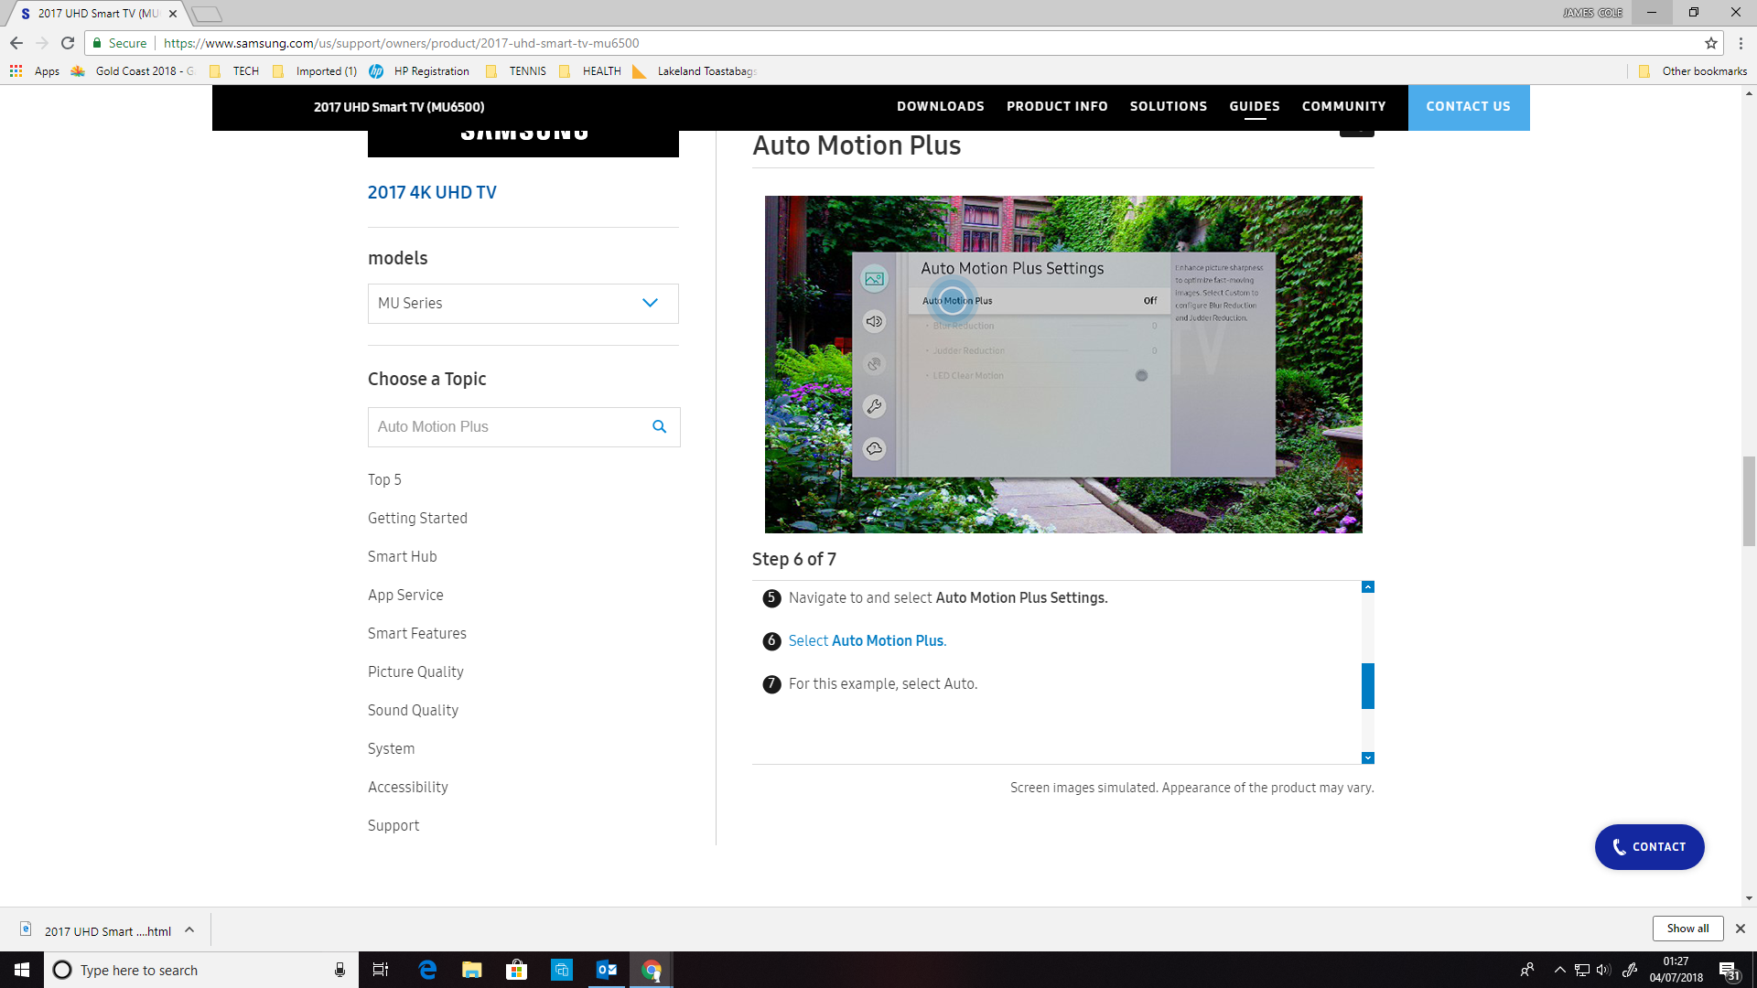Open Task View in the taskbar
Image resolution: width=1757 pixels, height=988 pixels.
click(x=381, y=970)
